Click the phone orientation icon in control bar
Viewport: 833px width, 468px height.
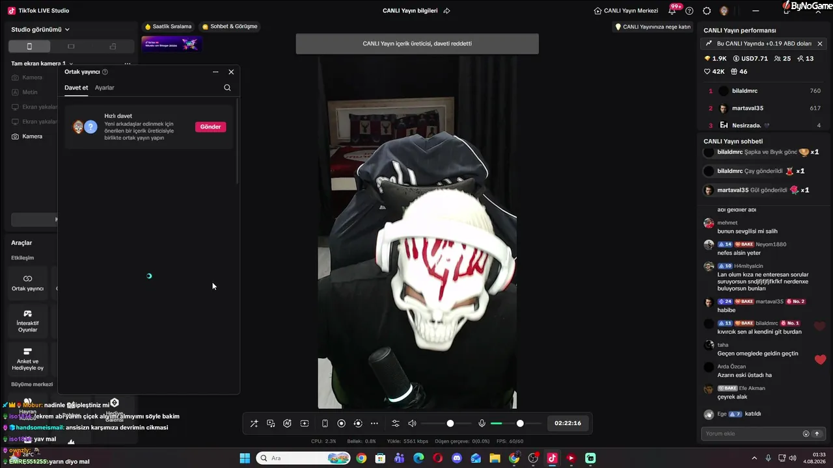tap(325, 423)
